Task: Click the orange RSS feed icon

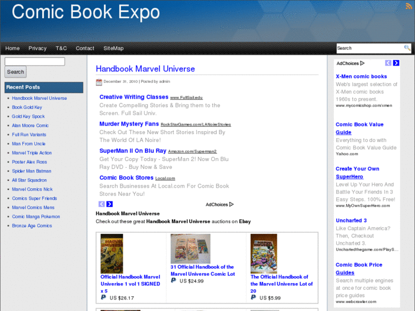Action: click(x=409, y=6)
